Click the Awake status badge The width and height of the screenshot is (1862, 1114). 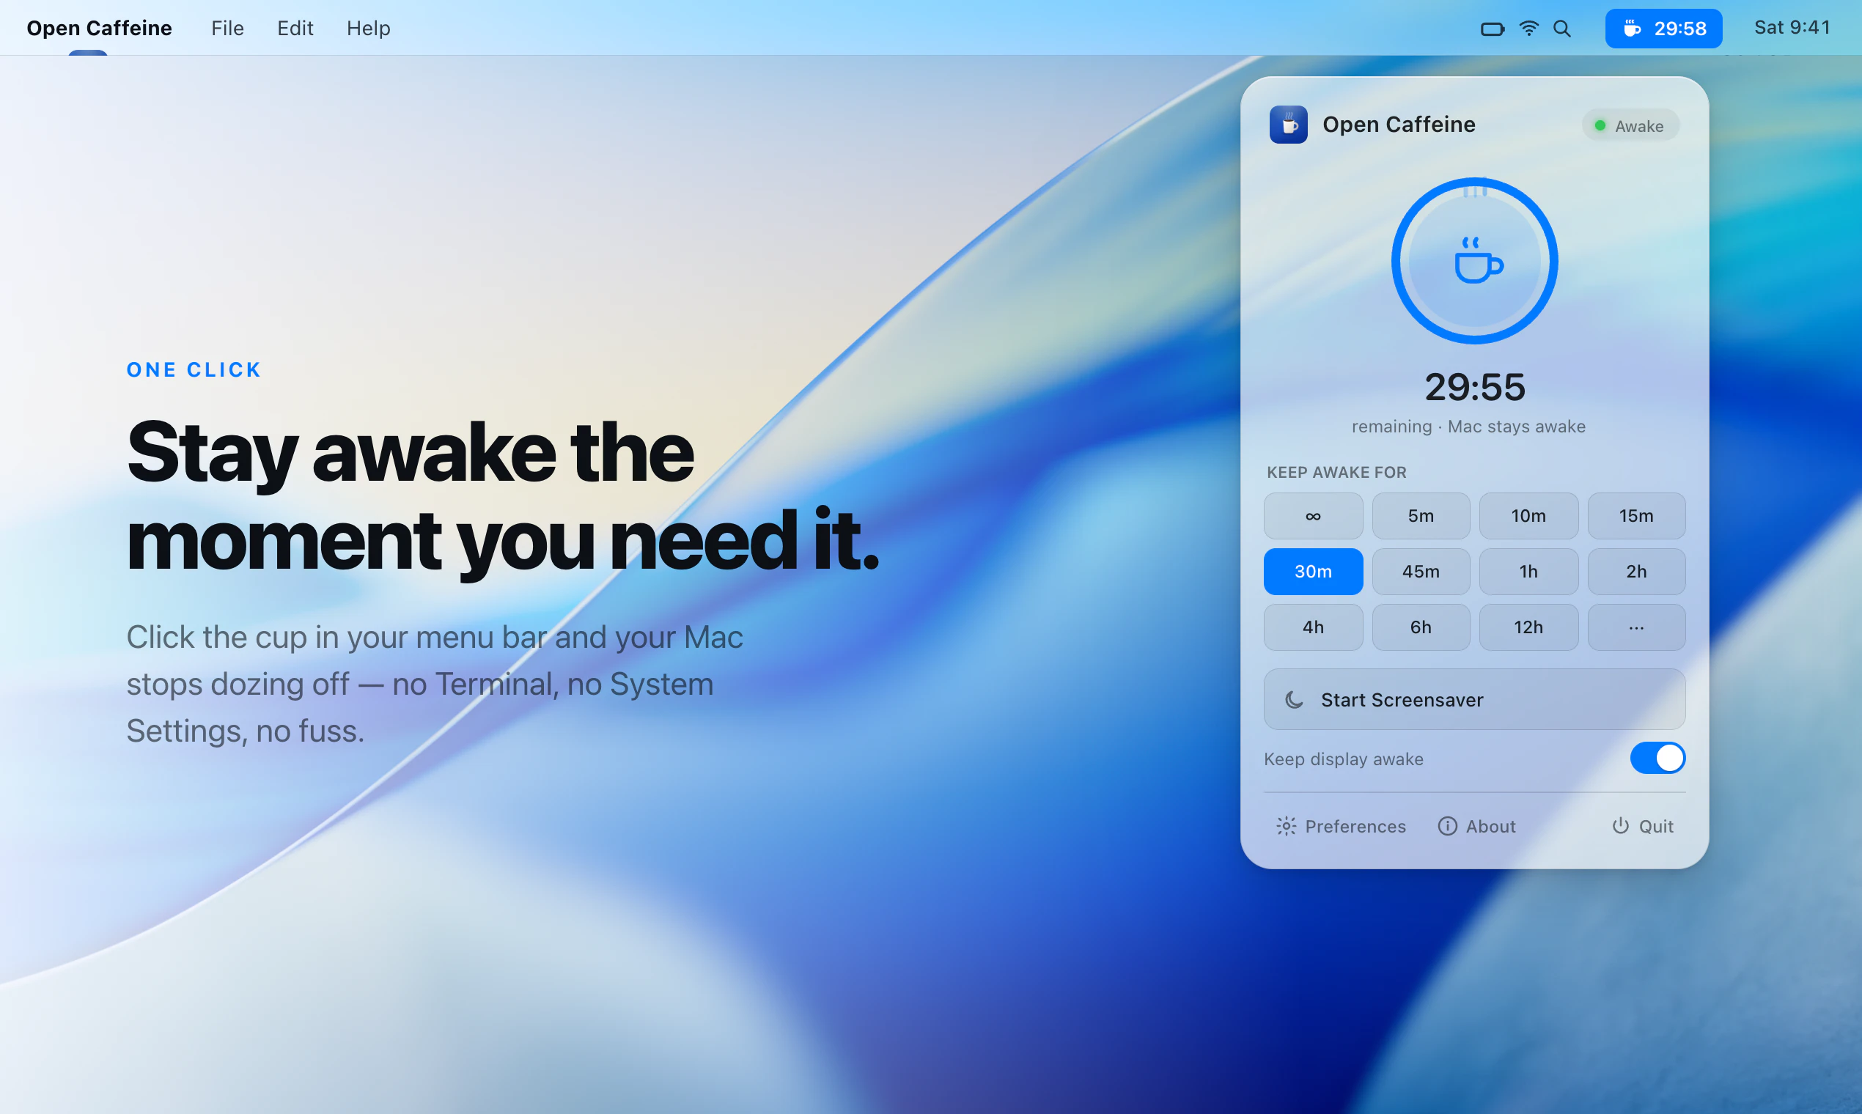pos(1630,125)
